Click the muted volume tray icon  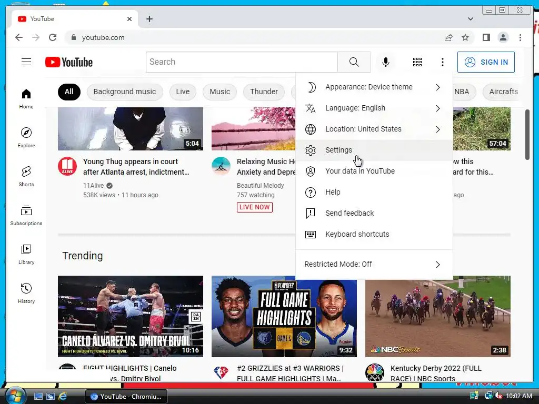[498, 396]
